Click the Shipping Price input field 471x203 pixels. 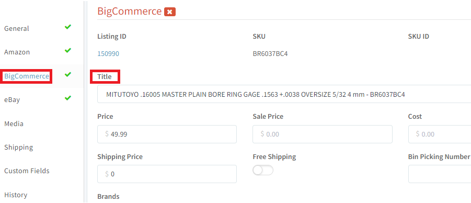tap(167, 174)
